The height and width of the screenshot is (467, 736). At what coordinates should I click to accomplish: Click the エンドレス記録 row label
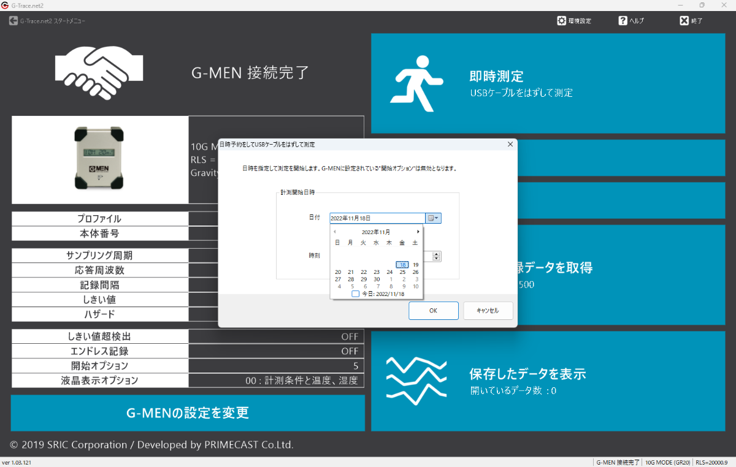tap(99, 351)
